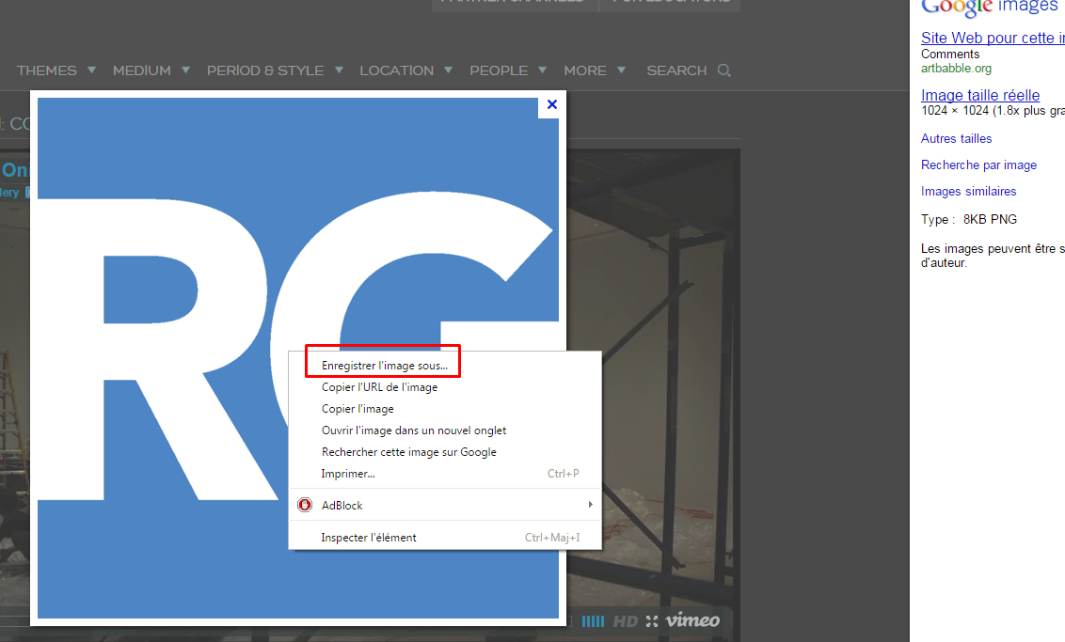
Task: Toggle HD quality on the Vimeo player
Action: [x=626, y=621]
